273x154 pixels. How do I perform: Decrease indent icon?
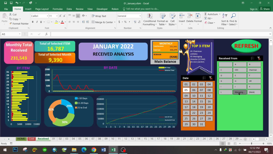[83, 22]
